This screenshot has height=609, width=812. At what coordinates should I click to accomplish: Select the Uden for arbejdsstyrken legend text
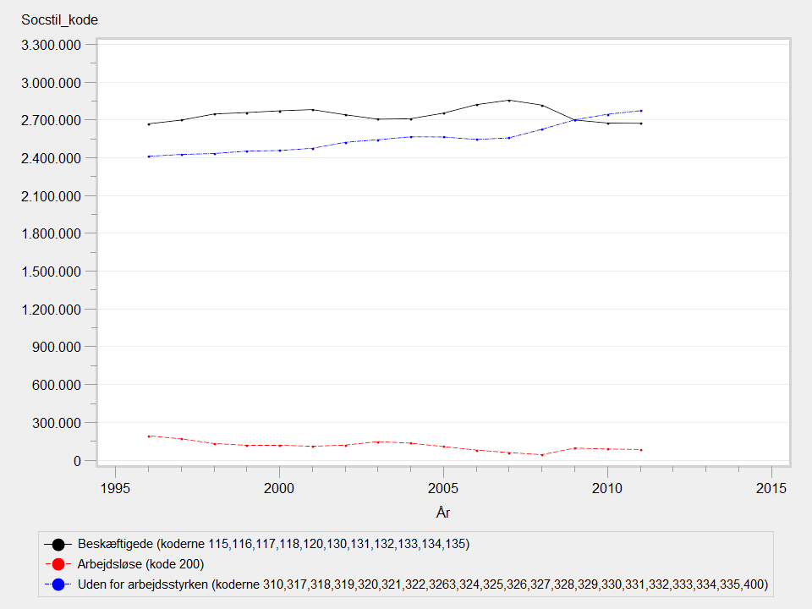[422, 584]
